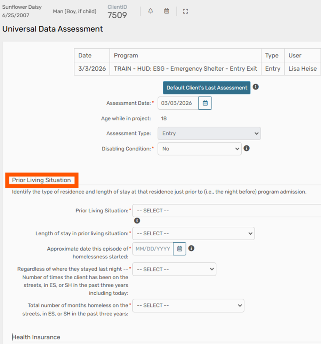Open number of times on streets dropdown
321x344 pixels.
coord(174,269)
